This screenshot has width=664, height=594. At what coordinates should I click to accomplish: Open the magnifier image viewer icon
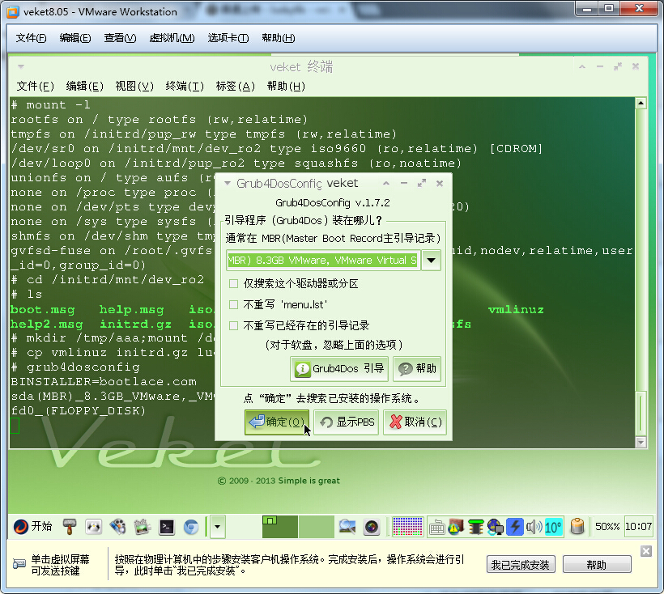click(x=347, y=527)
